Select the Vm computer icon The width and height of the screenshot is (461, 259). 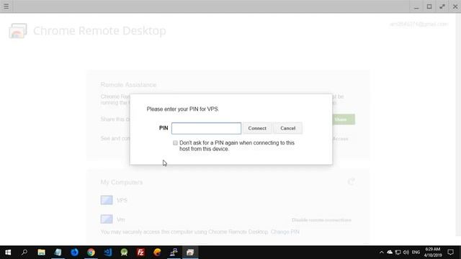pos(107,219)
